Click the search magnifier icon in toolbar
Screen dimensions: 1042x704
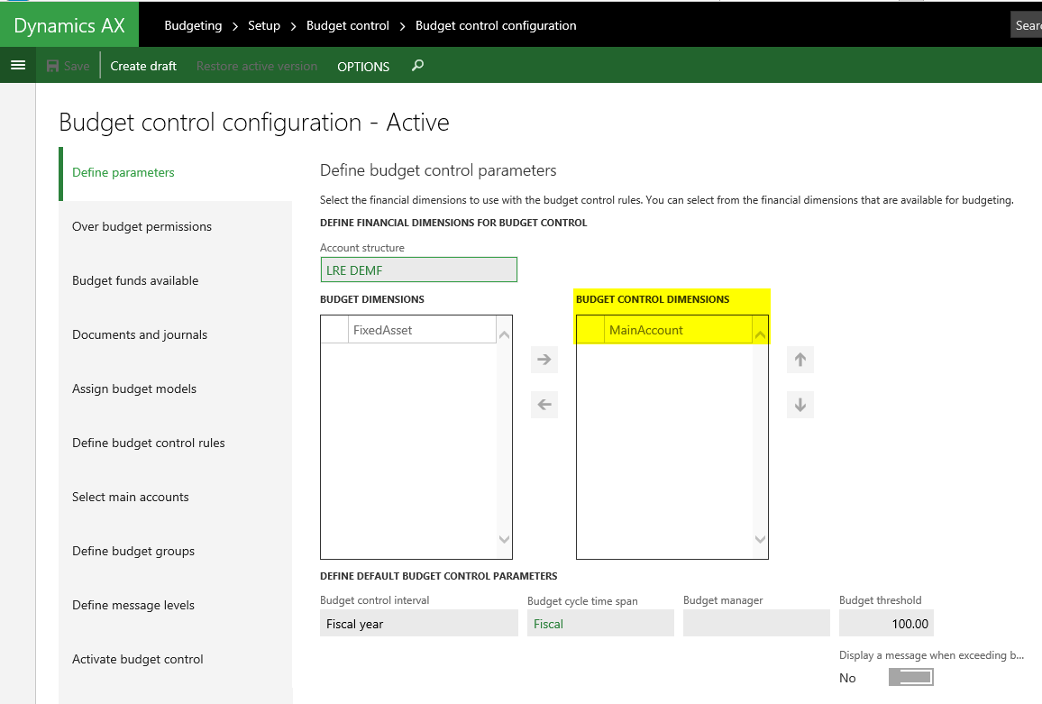click(417, 66)
